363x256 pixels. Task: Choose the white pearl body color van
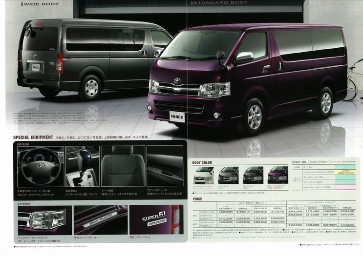203,175
